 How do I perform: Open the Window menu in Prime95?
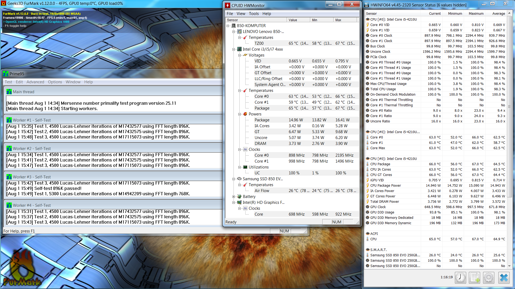coord(73,82)
